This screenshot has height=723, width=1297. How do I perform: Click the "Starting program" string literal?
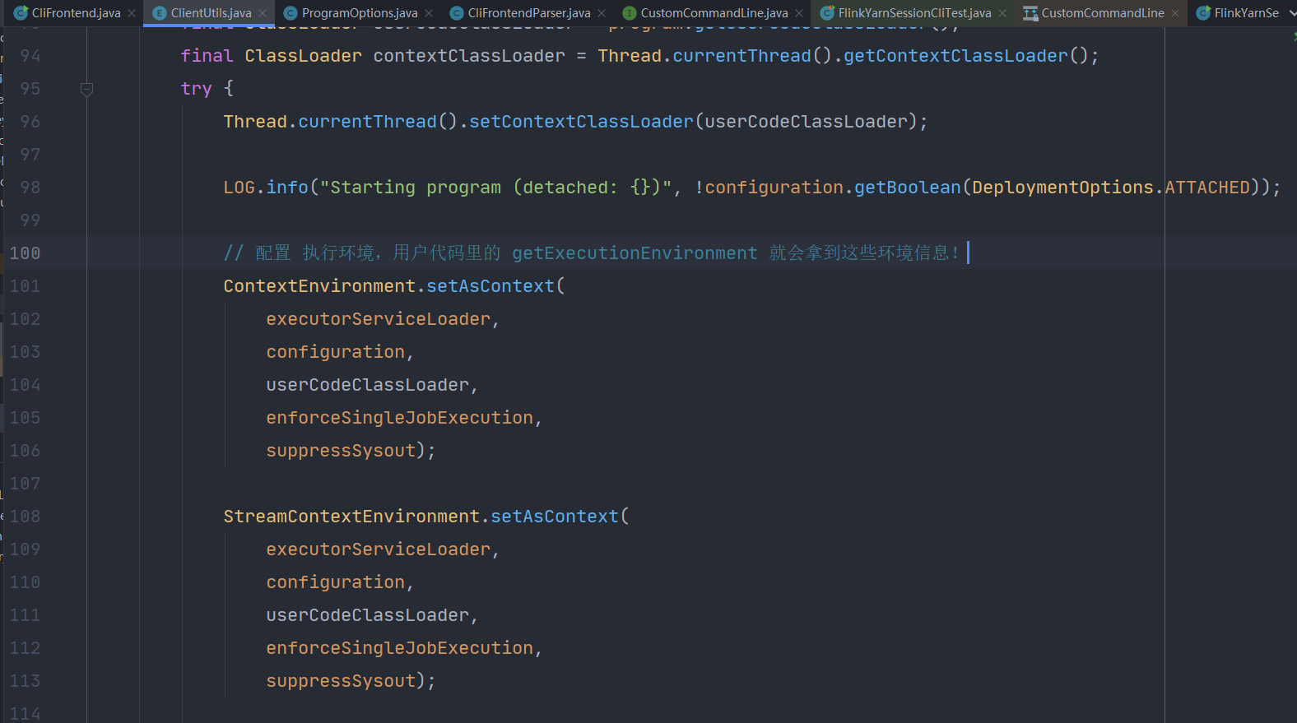click(496, 188)
